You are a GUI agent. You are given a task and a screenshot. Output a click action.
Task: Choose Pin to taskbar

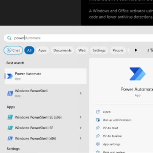pyautogui.click(x=113, y=136)
